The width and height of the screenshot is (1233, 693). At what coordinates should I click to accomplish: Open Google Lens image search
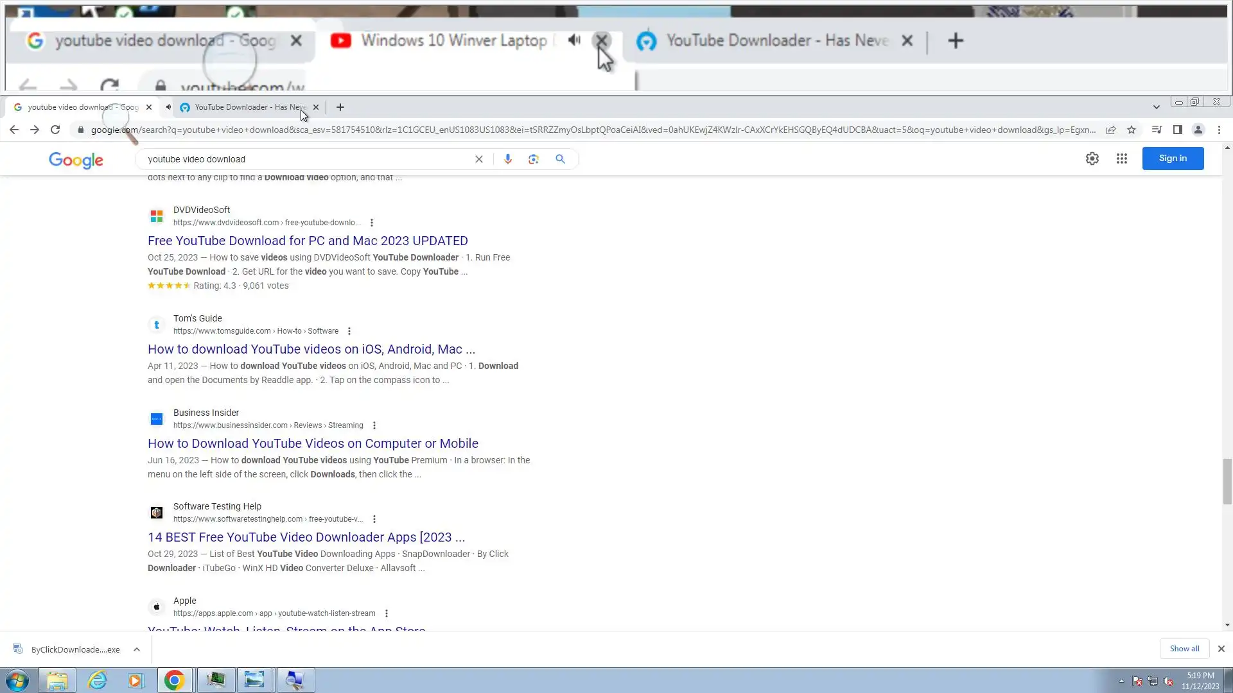click(533, 159)
